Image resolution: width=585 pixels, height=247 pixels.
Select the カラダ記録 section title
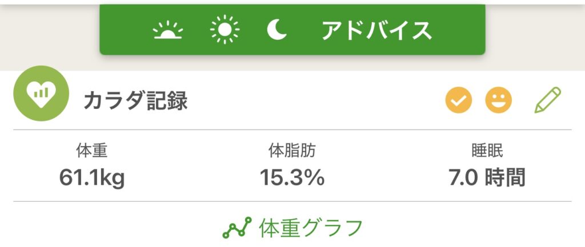tap(135, 102)
